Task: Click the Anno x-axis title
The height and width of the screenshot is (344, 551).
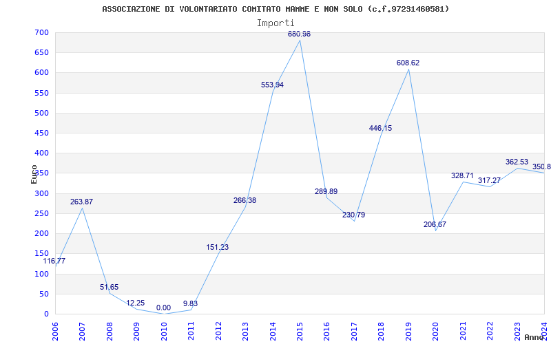Action: point(534,337)
